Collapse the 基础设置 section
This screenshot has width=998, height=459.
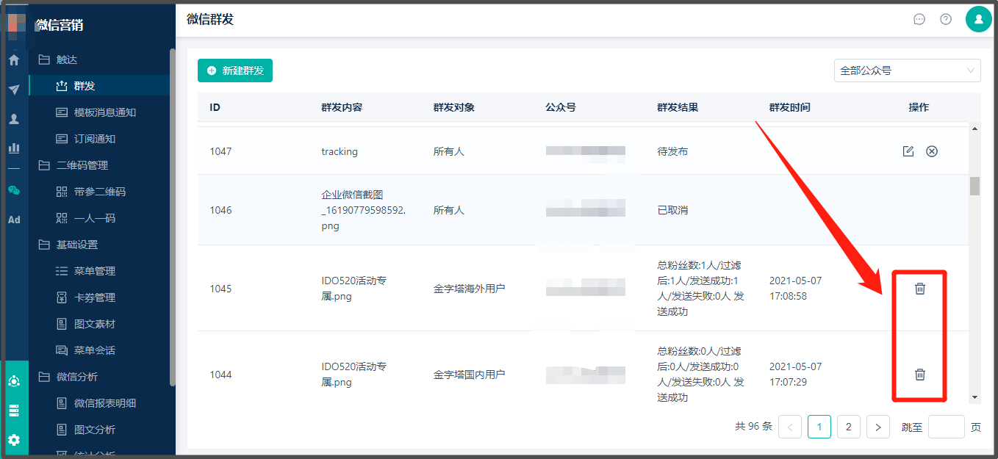(x=76, y=245)
